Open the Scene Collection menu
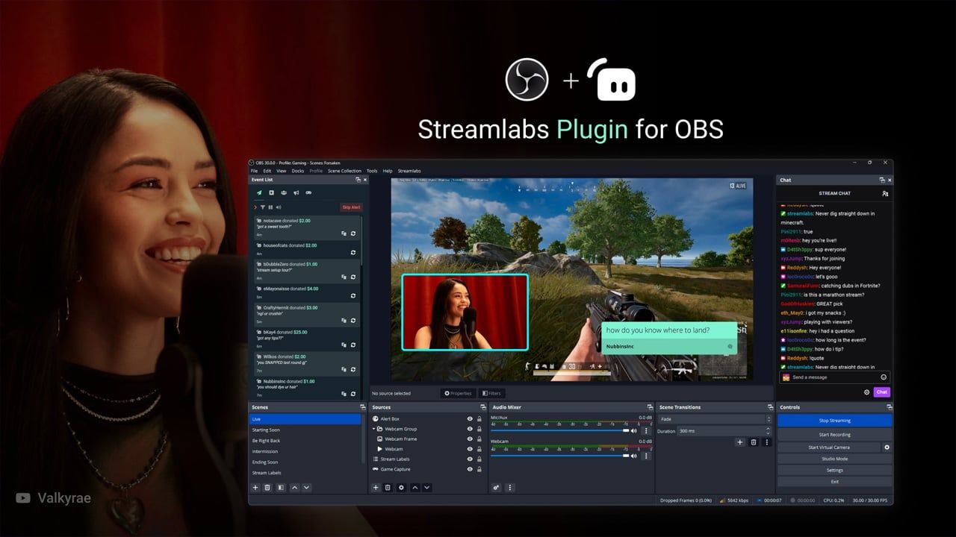Screen dimensions: 956x537 (x=344, y=171)
